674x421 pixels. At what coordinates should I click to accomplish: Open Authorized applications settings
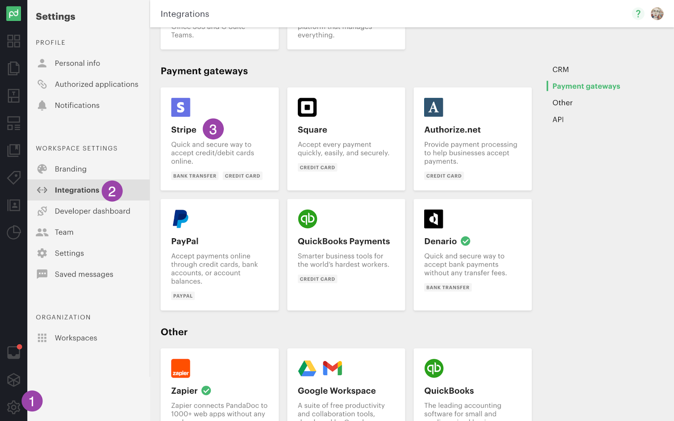pyautogui.click(x=88, y=84)
